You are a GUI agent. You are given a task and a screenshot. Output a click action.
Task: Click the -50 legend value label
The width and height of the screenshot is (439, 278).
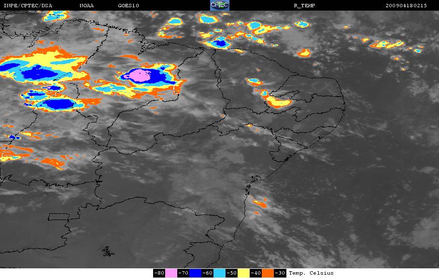click(231, 273)
